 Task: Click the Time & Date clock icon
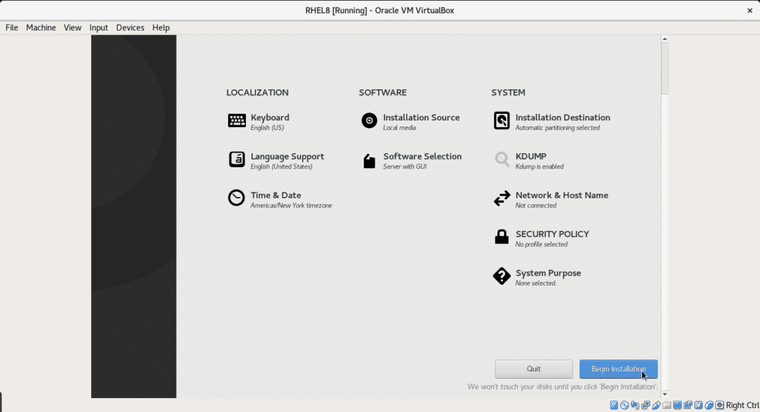pyautogui.click(x=237, y=198)
